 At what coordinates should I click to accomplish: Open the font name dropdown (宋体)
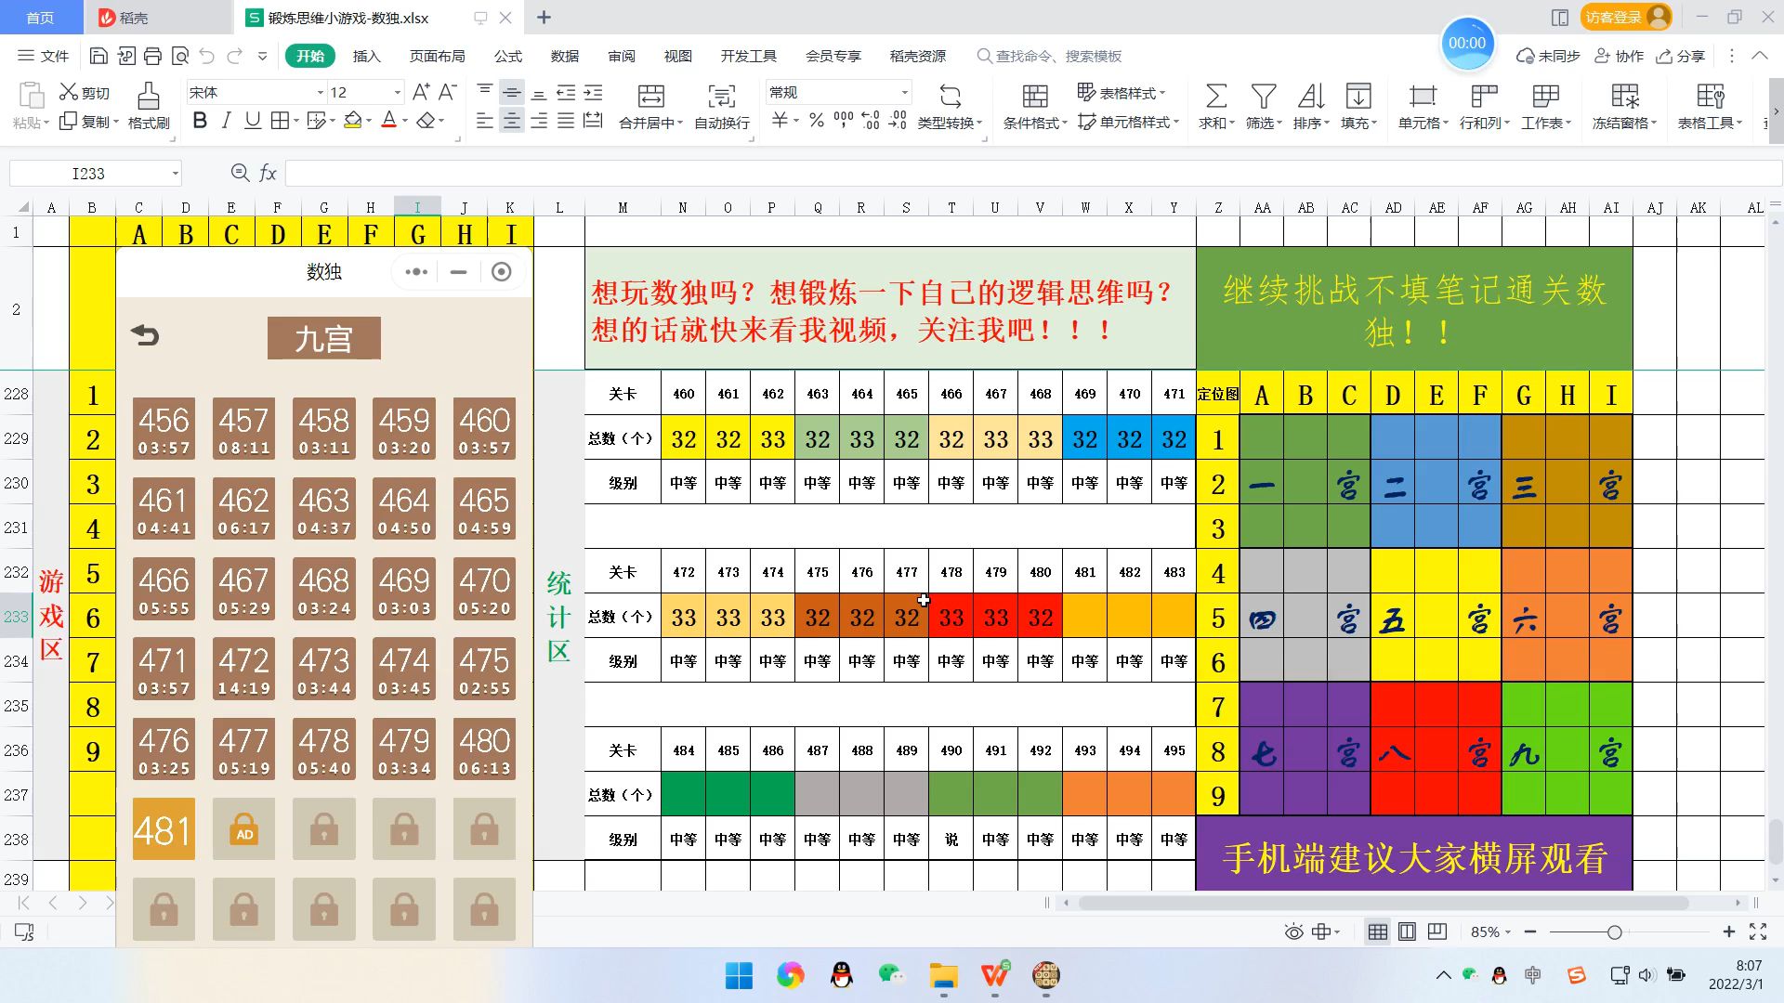click(321, 93)
